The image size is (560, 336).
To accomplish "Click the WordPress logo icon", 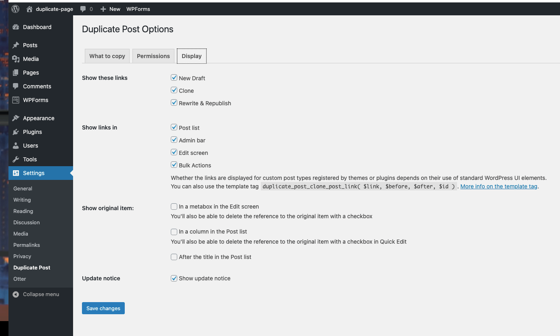I will pos(15,9).
